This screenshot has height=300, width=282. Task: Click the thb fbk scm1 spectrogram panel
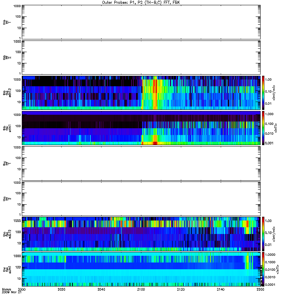pyautogui.click(x=141, y=128)
